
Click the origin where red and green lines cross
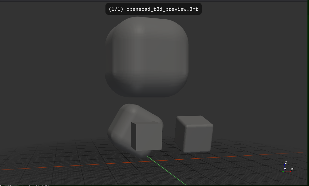[x=153, y=161]
